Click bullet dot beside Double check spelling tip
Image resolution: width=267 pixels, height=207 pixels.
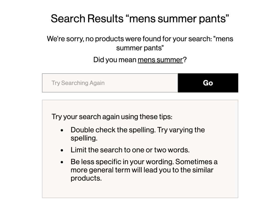62,130
